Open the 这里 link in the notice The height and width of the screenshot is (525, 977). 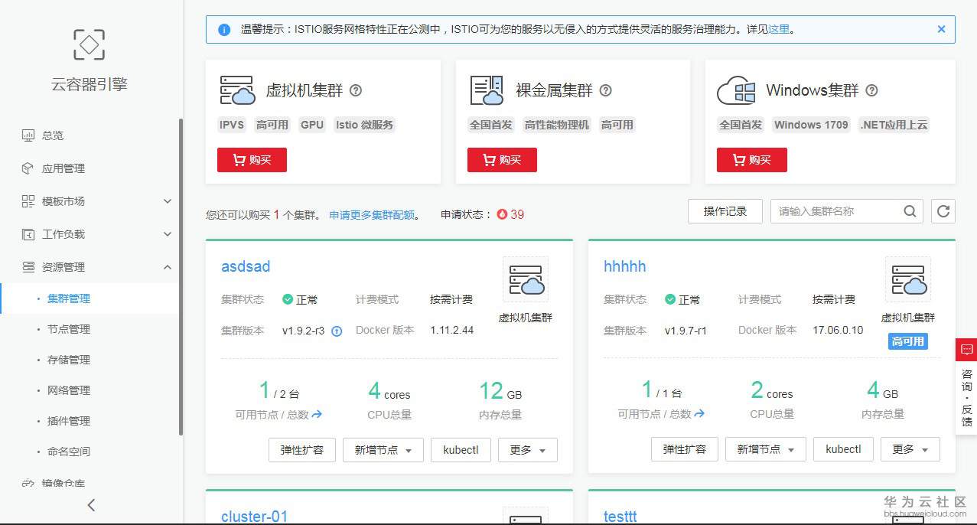pos(778,30)
